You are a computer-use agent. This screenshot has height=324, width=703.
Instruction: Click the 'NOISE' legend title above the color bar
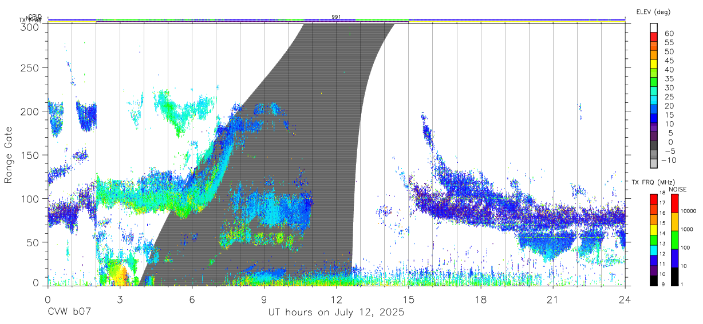tap(678, 189)
